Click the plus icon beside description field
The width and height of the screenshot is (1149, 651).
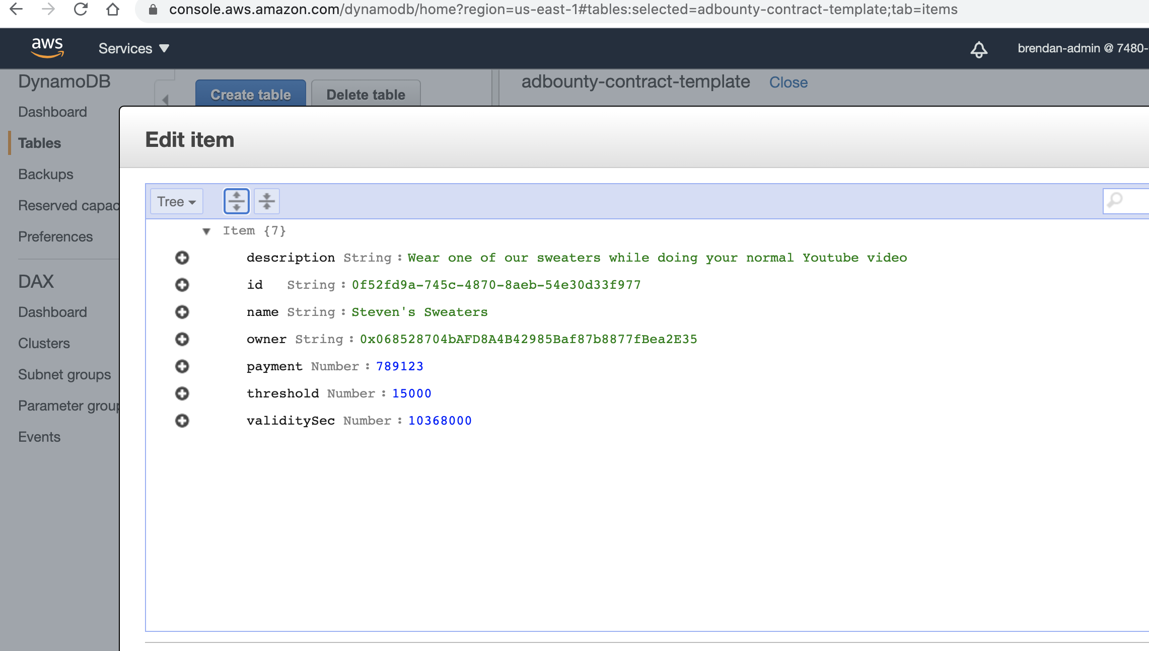click(x=182, y=258)
